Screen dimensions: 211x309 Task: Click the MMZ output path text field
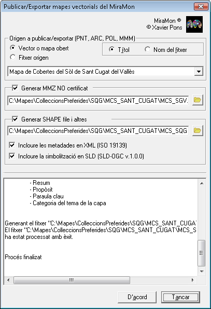coord(98,101)
